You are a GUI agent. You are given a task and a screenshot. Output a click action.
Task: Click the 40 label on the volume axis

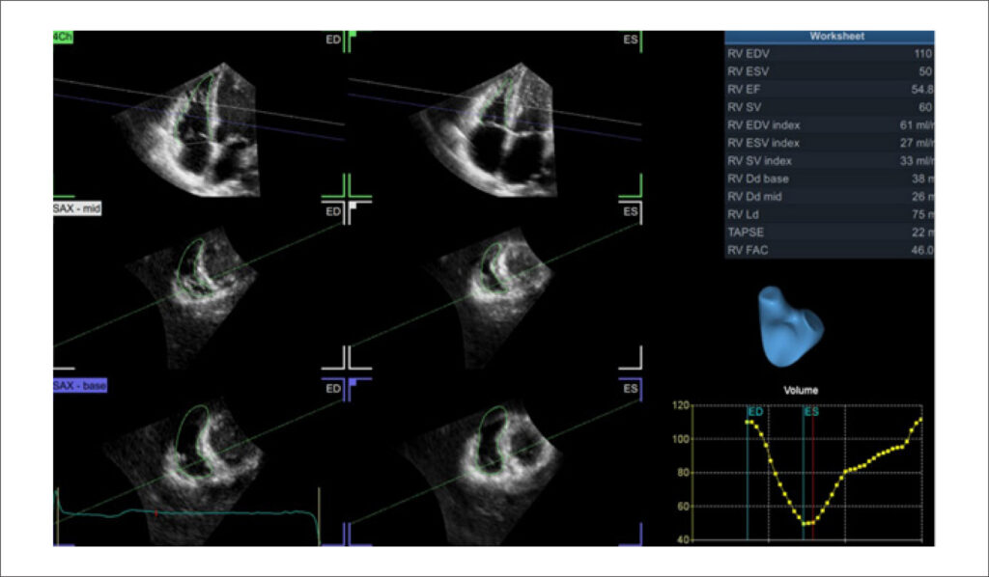(x=684, y=539)
